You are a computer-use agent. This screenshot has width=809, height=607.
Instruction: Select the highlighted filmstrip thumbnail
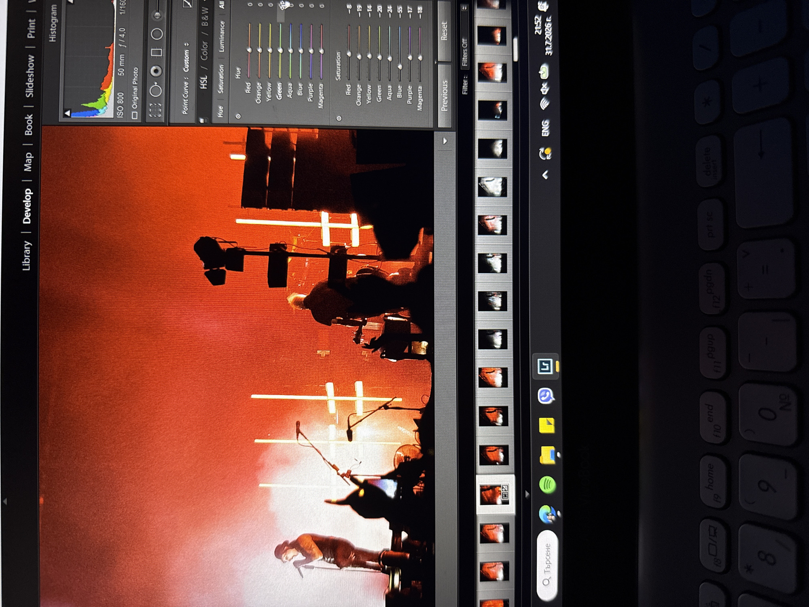coord(494,495)
